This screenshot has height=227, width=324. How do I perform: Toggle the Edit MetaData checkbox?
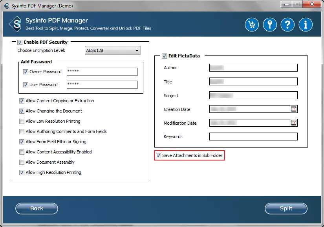tap(164, 56)
